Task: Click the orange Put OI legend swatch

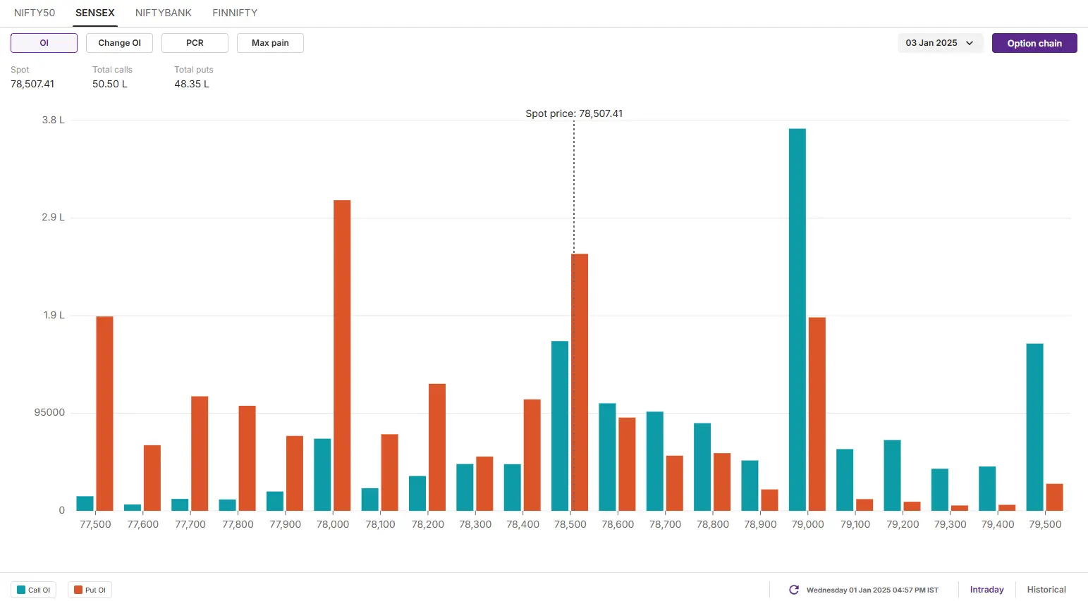Action: tap(78, 590)
